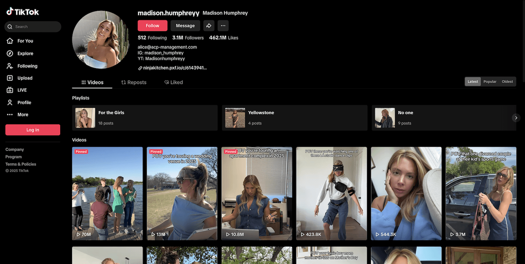Screen dimensions: 525x264
Task: Click the share arrow icon on profile
Action: pyautogui.click(x=209, y=25)
